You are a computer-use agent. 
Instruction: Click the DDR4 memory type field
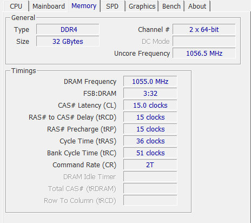tap(68, 29)
